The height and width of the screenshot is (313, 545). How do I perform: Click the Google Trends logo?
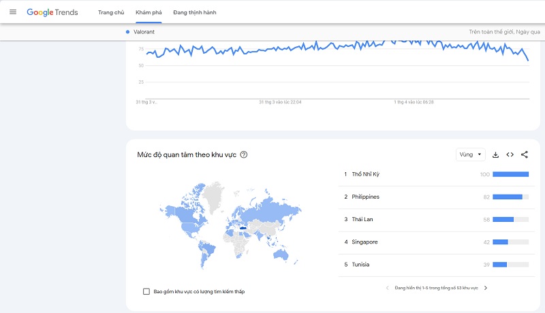click(x=52, y=12)
